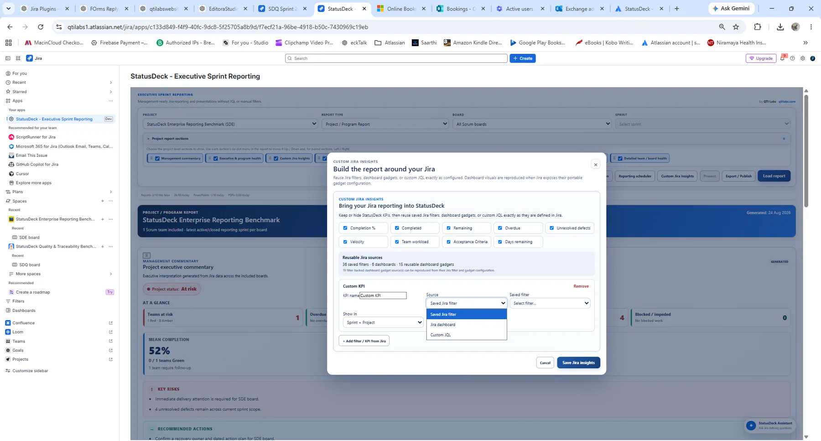
Task: Select Saved Jira filter option in list
Action: click(467, 314)
